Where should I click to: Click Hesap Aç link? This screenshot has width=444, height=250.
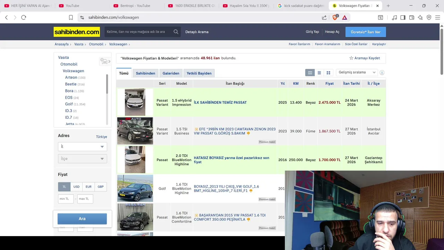pyautogui.click(x=332, y=32)
